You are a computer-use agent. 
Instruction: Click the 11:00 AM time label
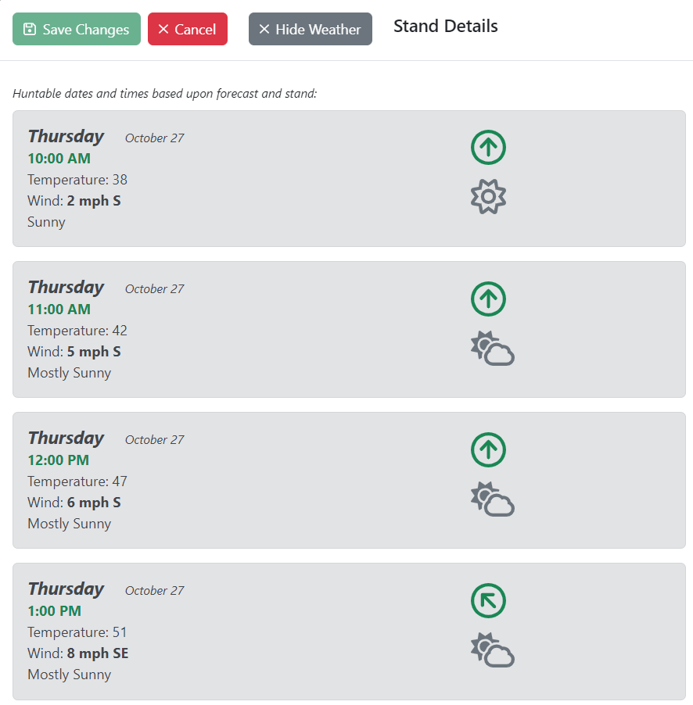[59, 310]
